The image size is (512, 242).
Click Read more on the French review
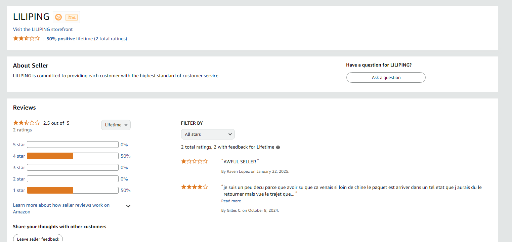(231, 201)
